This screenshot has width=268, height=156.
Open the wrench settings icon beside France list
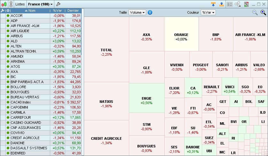coord(58,4)
